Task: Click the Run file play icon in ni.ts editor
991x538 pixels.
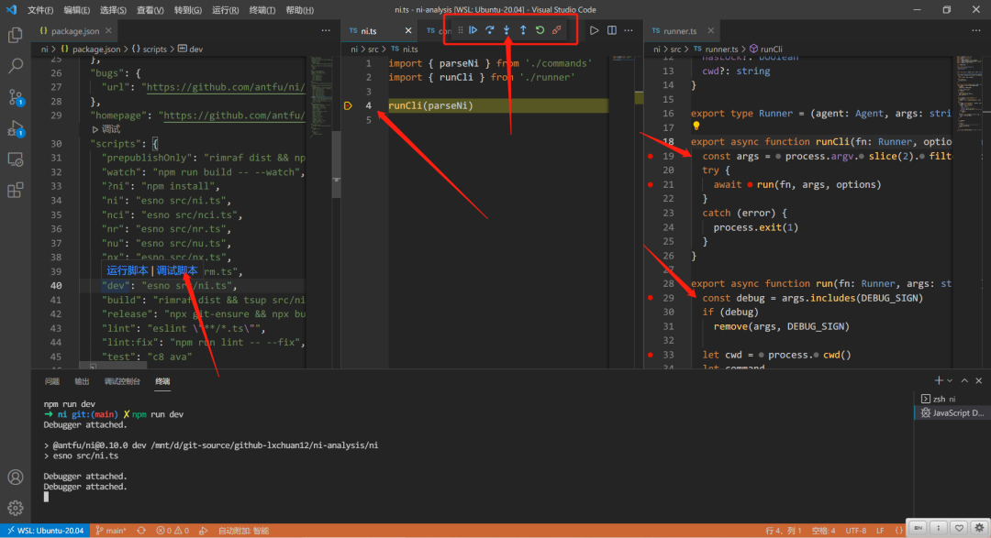Action: pos(594,30)
